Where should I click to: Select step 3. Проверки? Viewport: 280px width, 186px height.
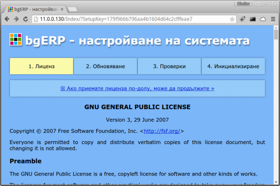(169, 66)
